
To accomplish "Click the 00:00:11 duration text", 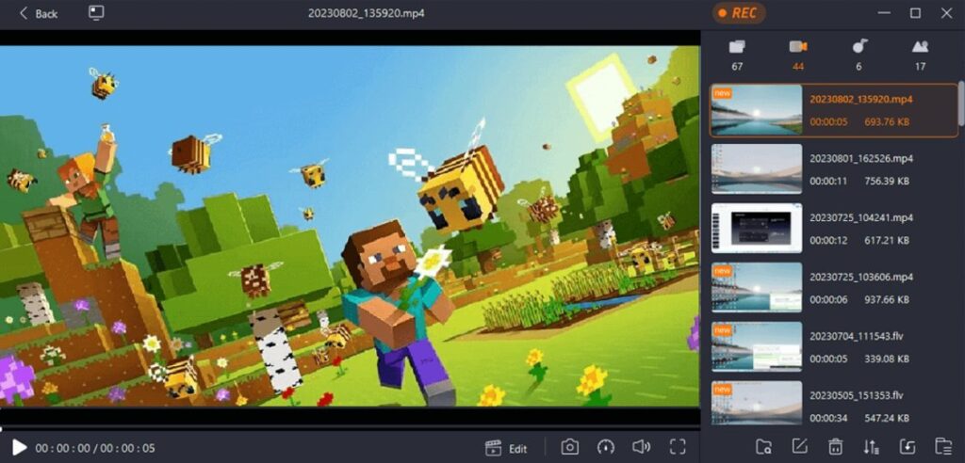I will 828,182.
